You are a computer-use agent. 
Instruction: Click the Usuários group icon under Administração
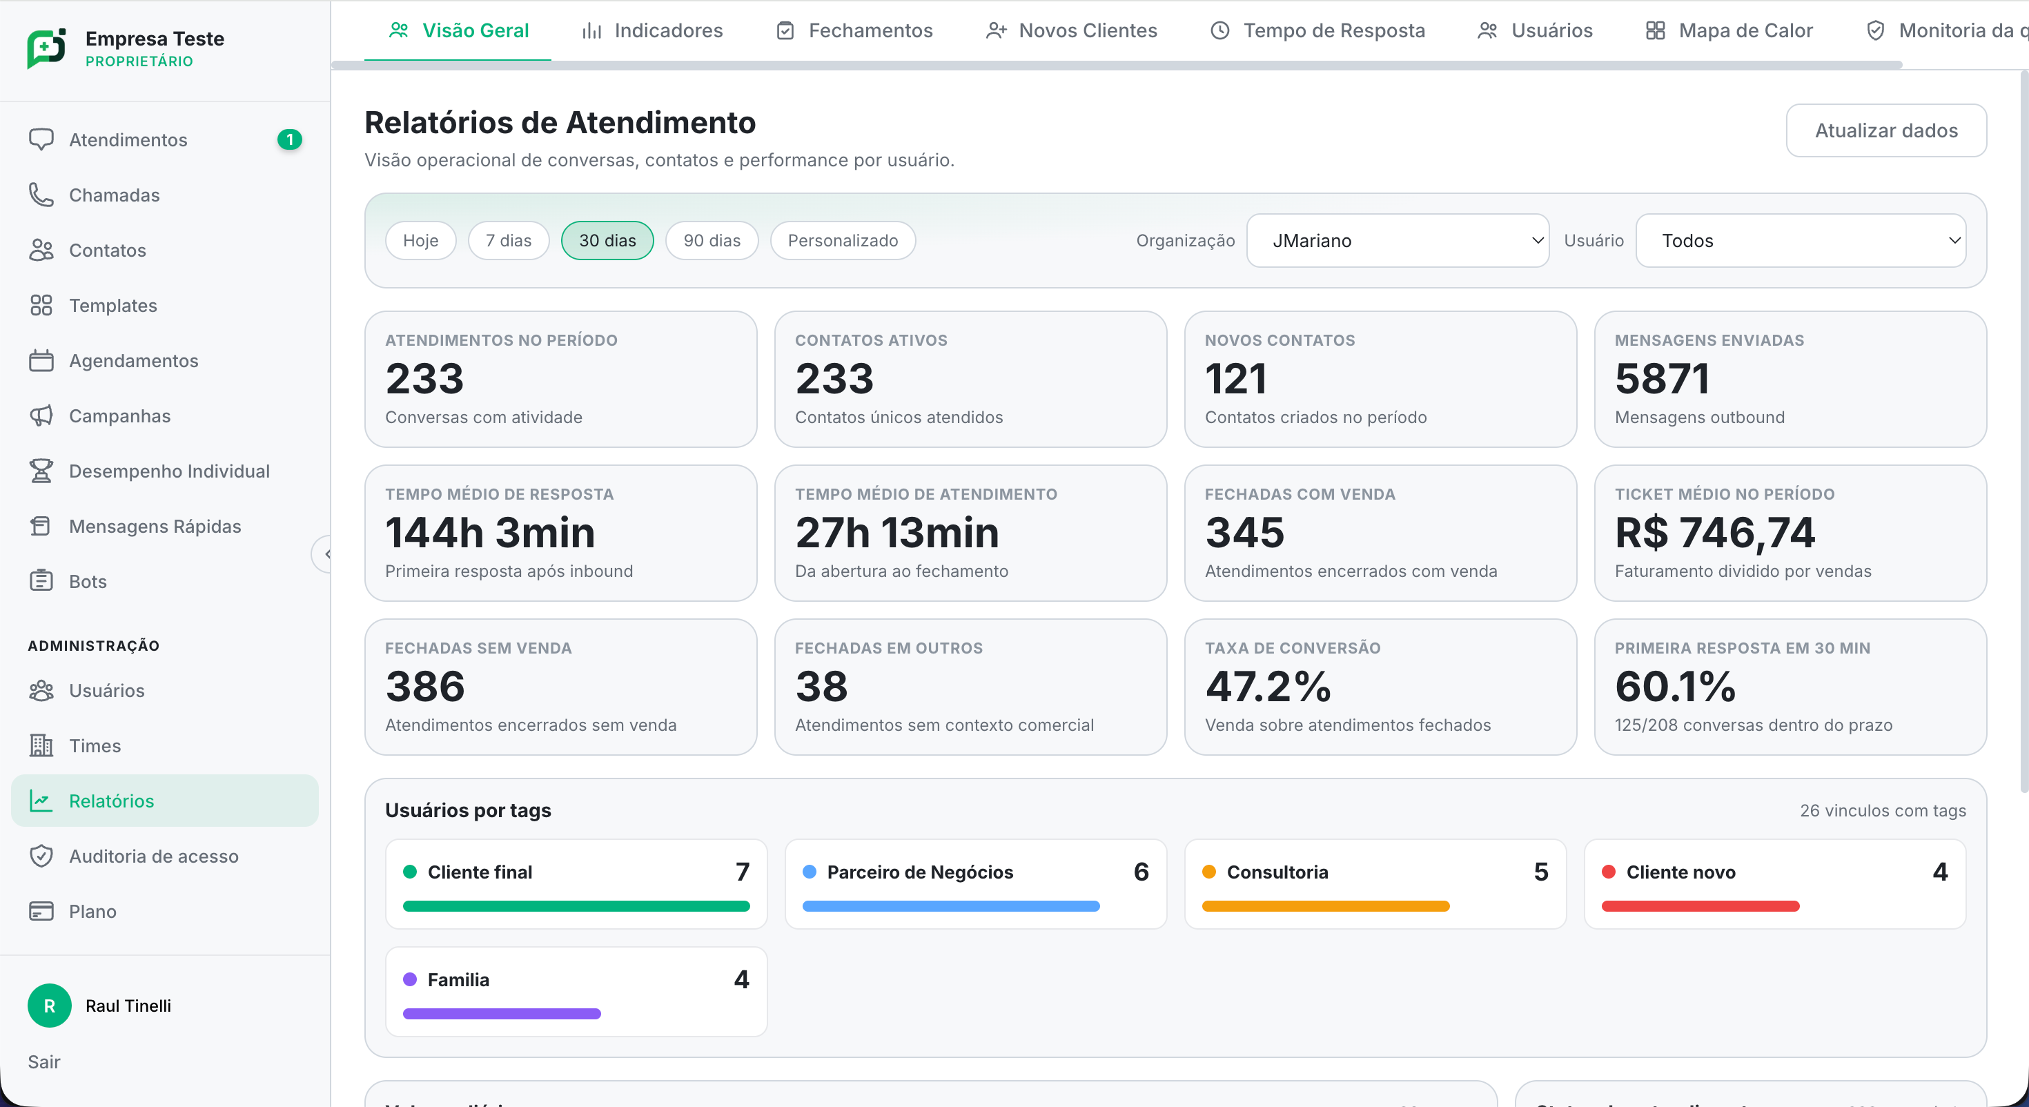click(x=41, y=690)
